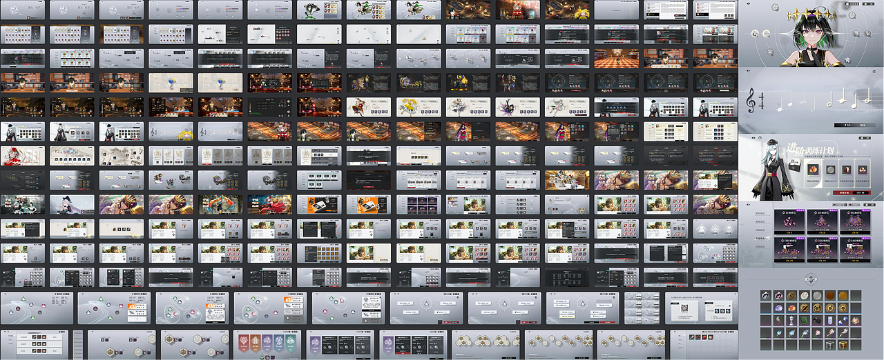Select the white chess piece item
Viewport: 884px width, 360px height.
[791, 321]
